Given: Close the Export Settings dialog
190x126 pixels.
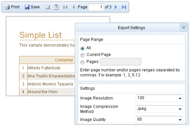Looking at the screenshot, I should (183, 27).
